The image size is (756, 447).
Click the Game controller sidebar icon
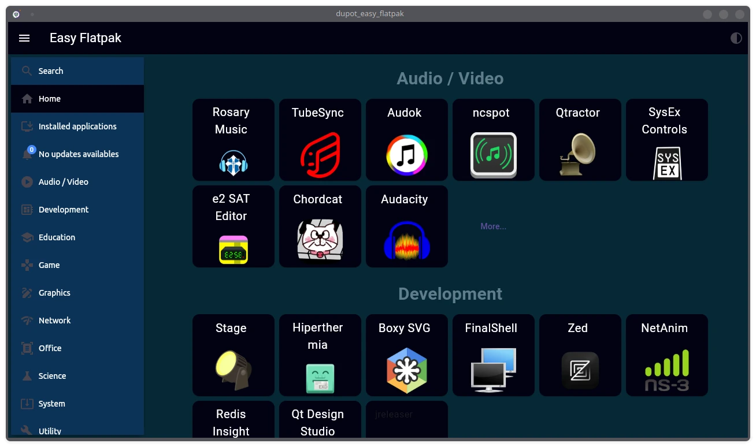point(27,265)
